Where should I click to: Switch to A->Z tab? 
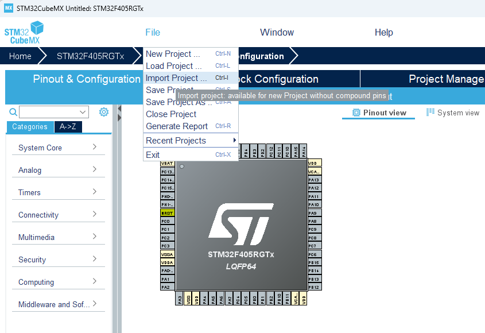tap(68, 126)
